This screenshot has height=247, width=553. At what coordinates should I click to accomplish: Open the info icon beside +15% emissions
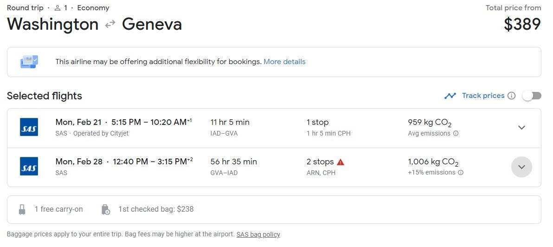tap(461, 173)
